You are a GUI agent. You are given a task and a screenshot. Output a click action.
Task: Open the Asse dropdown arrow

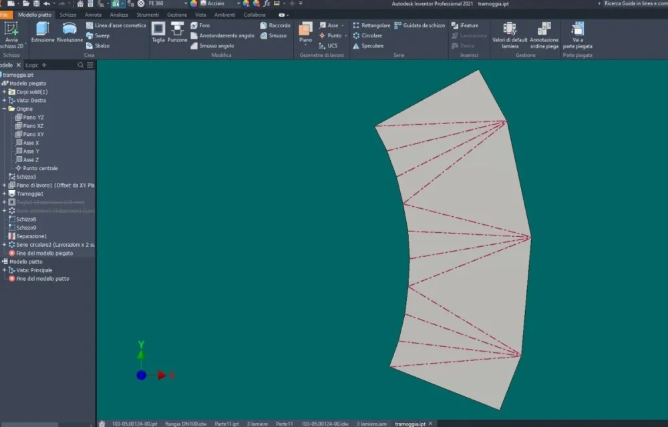point(343,25)
